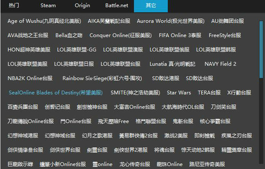
Task: Choose 大富翁Online台服
Action: tap(135, 107)
